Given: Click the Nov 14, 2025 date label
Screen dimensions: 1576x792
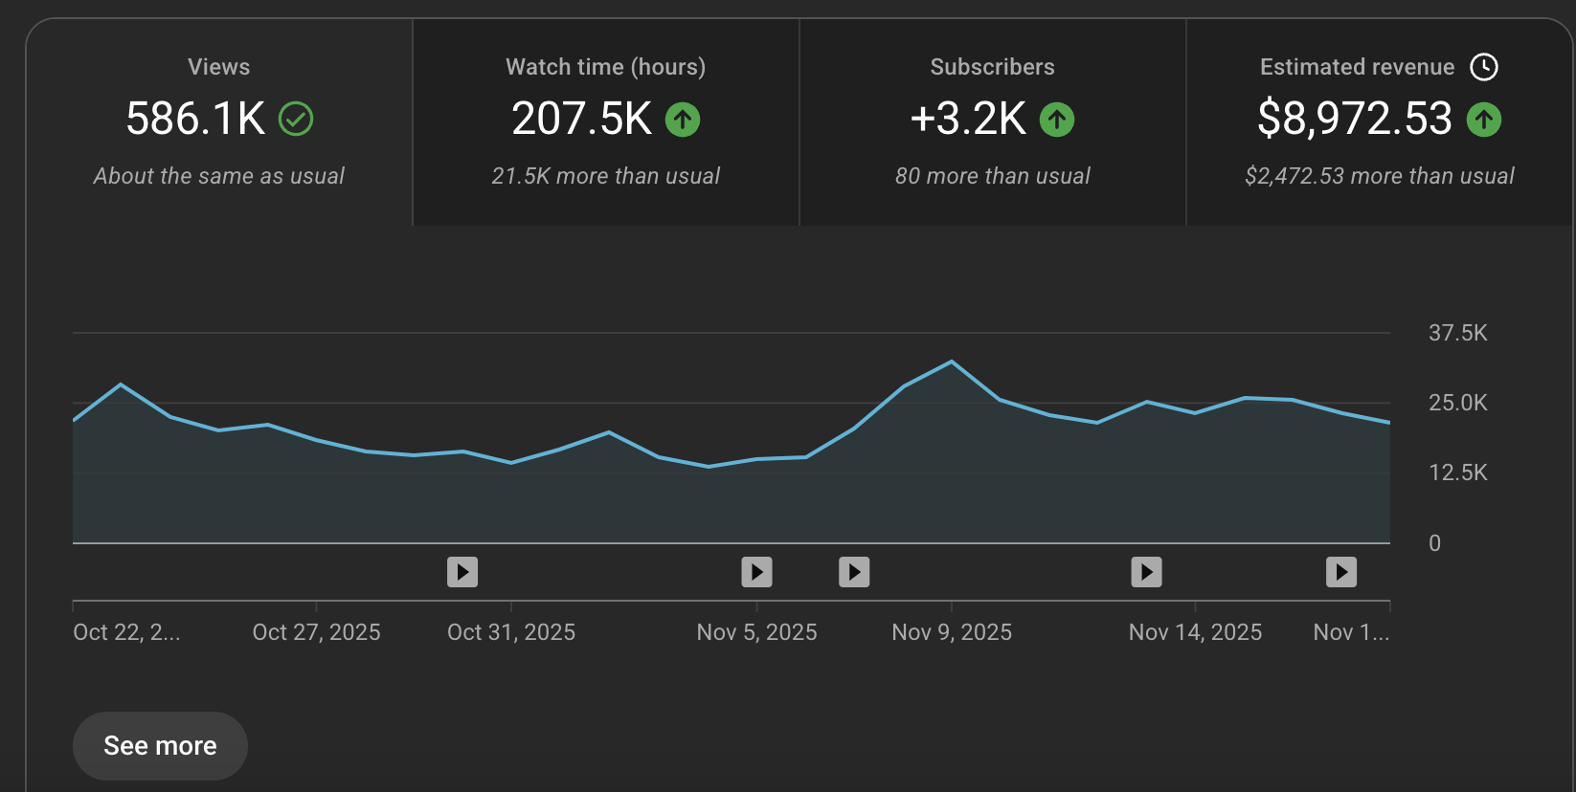Looking at the screenshot, I should (1195, 632).
